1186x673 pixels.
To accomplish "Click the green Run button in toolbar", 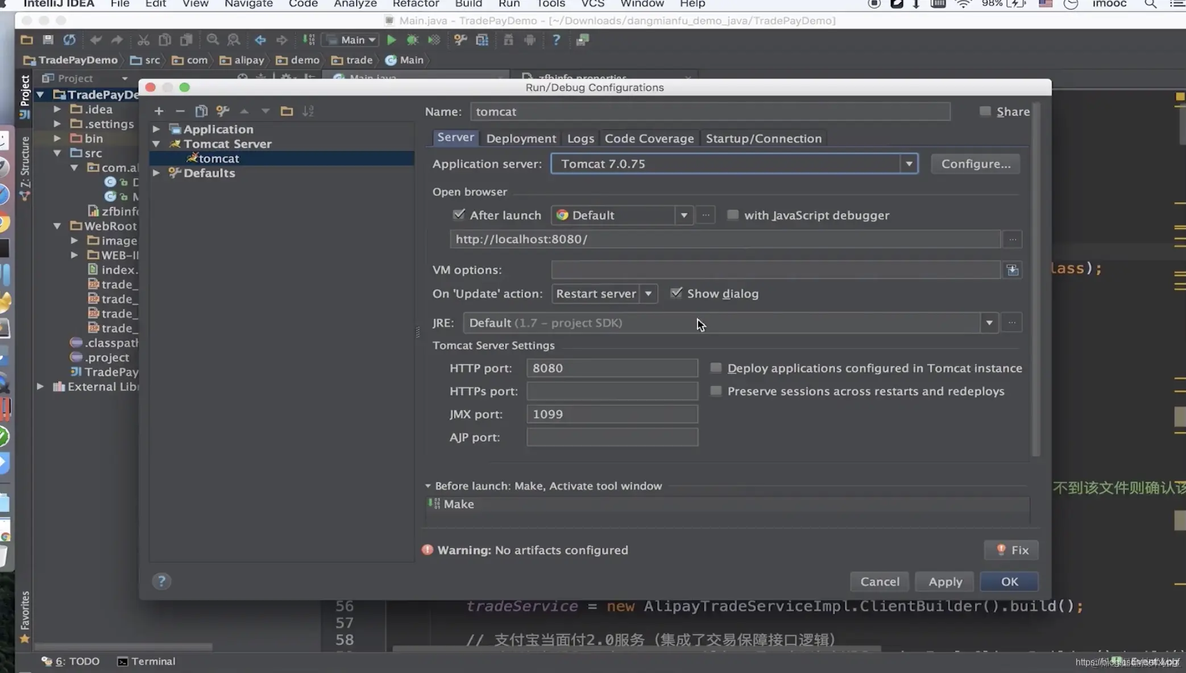I will [391, 40].
